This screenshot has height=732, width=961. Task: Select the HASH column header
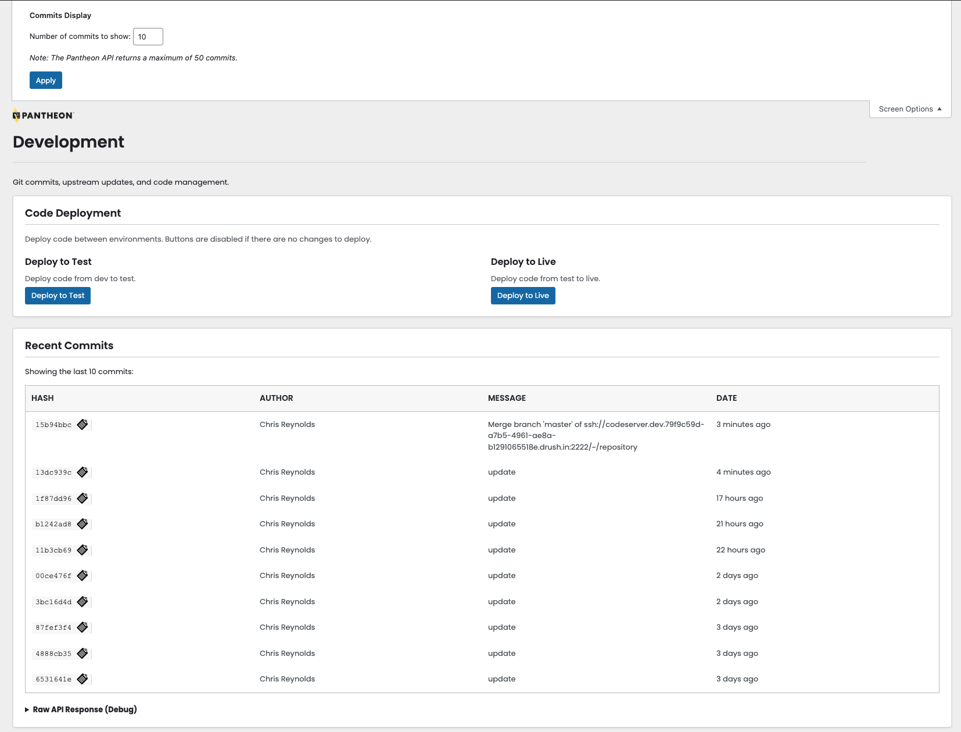click(42, 398)
